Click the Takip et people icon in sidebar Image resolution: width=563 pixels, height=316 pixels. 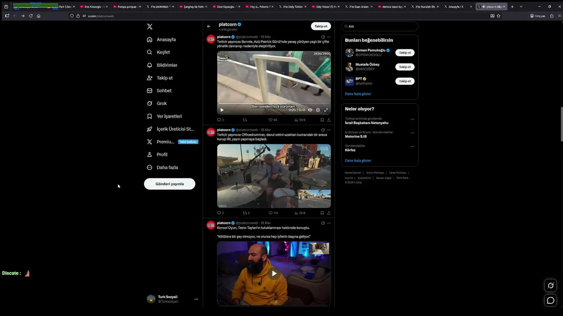150,78
